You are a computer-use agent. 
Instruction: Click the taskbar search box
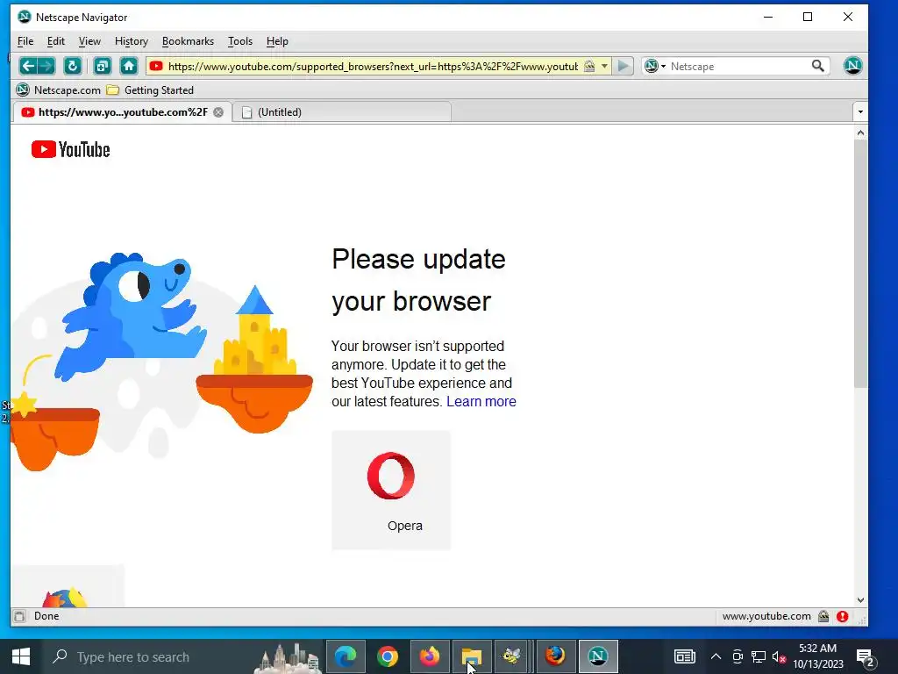coord(183,656)
